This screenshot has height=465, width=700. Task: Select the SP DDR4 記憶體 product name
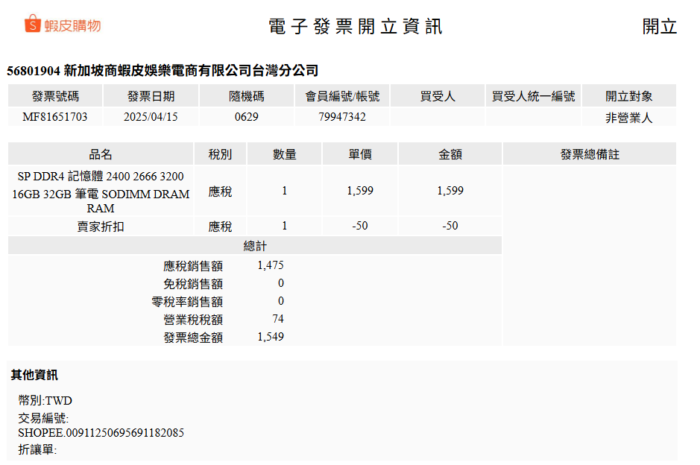point(101,192)
